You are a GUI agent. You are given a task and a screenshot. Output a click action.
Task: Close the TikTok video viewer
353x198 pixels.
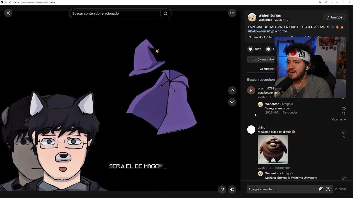tap(8, 13)
